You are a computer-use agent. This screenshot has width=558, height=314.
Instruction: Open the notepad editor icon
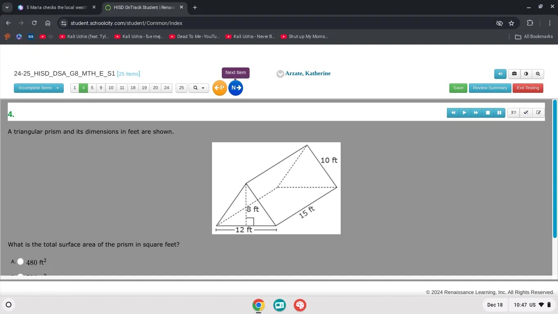coord(538,112)
